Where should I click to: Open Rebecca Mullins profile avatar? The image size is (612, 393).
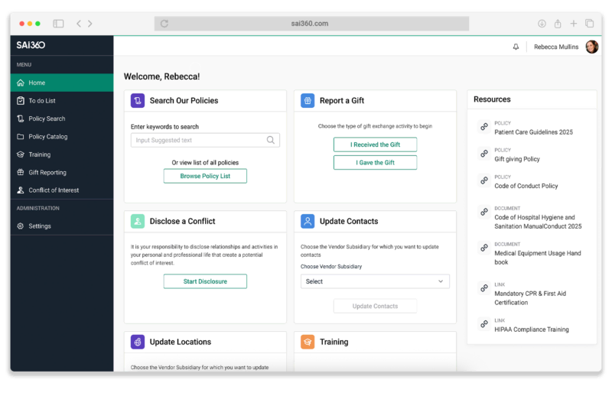click(x=591, y=47)
